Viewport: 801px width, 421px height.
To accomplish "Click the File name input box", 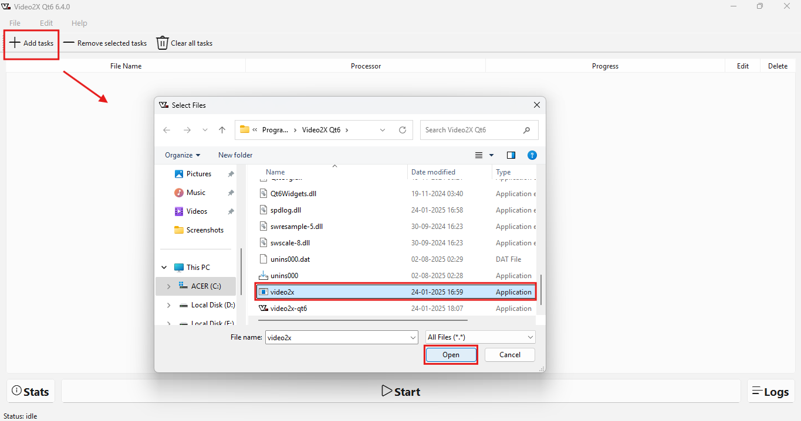I will tap(337, 337).
